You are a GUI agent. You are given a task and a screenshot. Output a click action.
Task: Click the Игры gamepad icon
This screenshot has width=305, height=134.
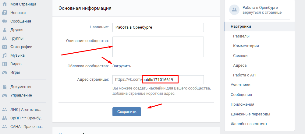(x=5, y=72)
